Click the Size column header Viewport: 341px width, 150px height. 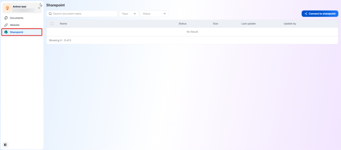pos(215,23)
